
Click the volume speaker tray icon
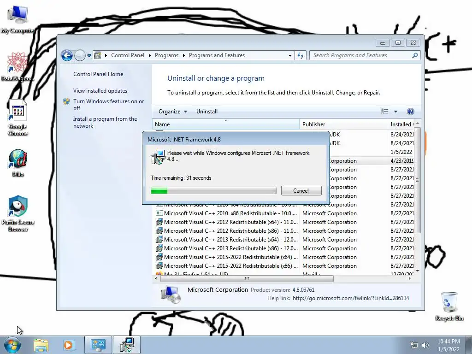(x=425, y=345)
